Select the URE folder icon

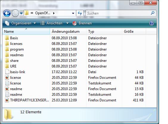click(7, 66)
